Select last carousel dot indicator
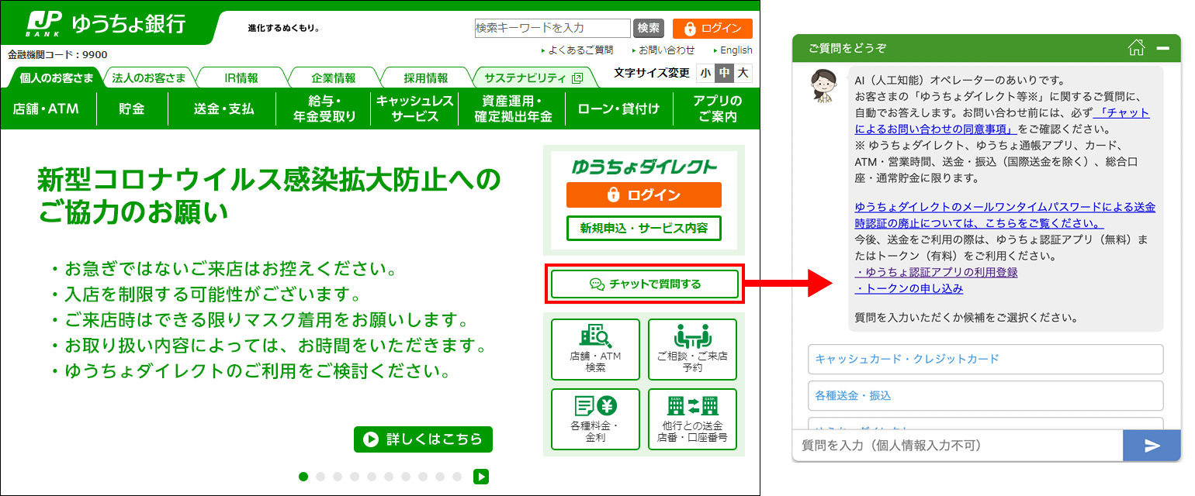 [457, 477]
